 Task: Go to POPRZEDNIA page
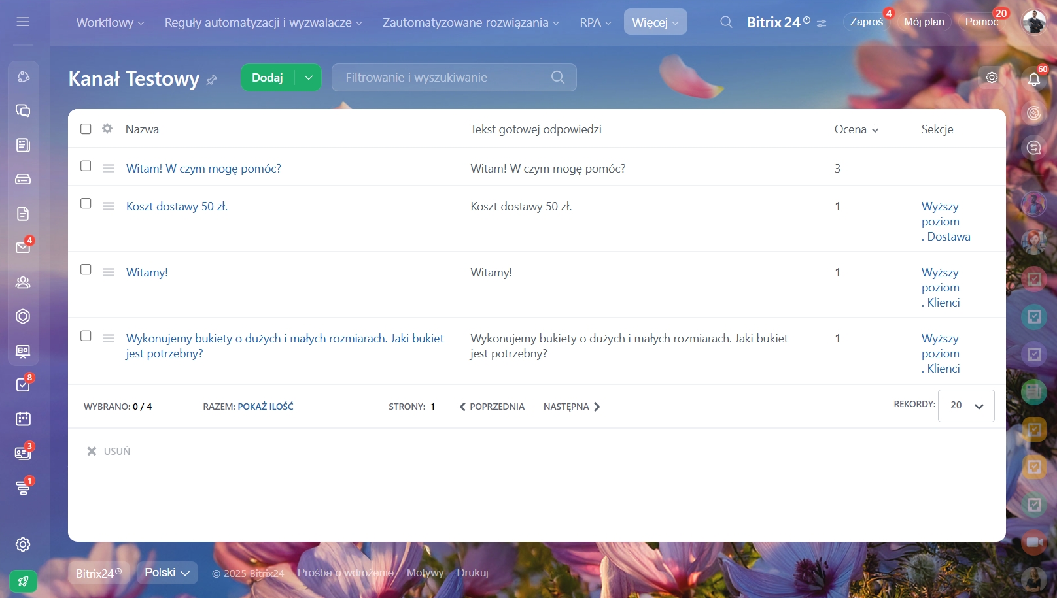tap(492, 407)
